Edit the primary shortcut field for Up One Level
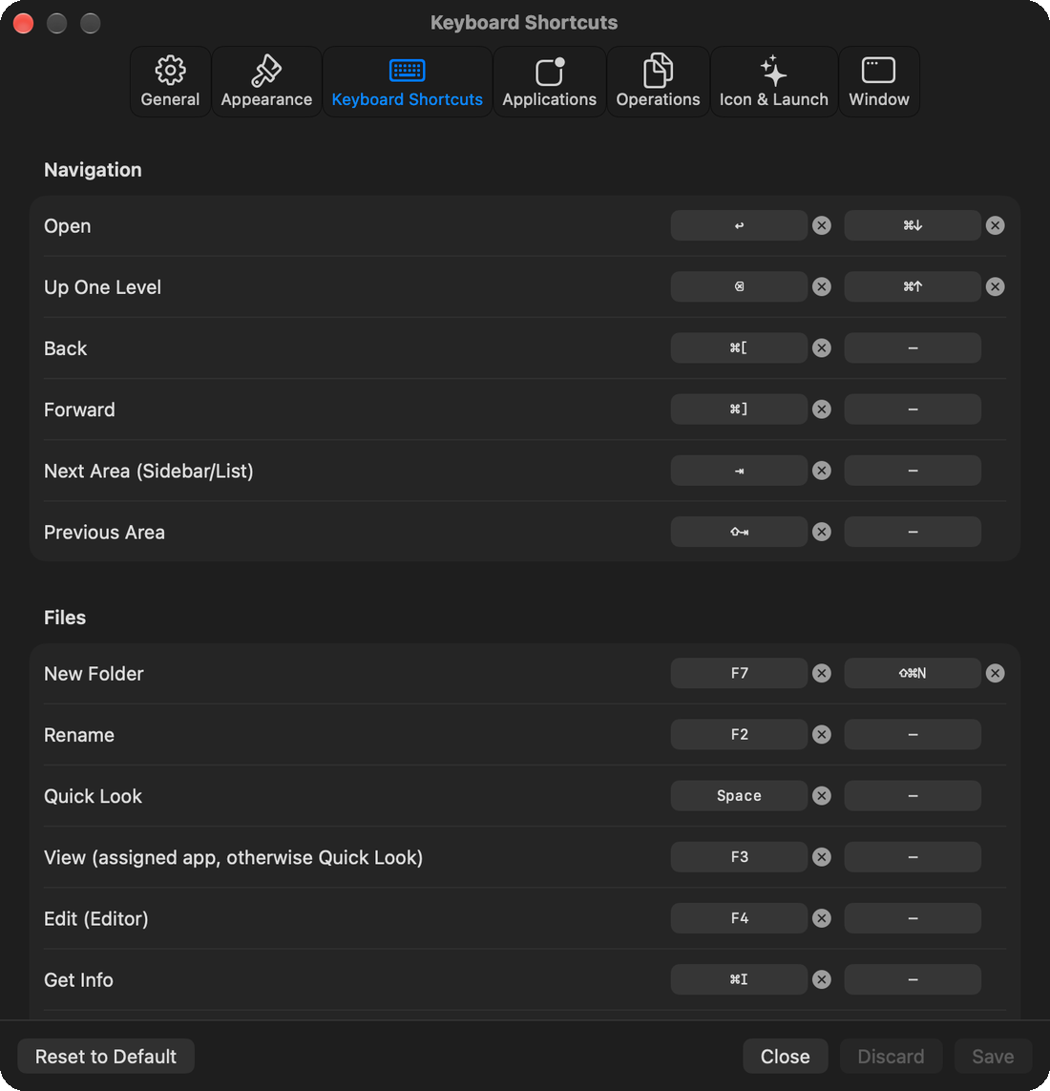 click(739, 286)
